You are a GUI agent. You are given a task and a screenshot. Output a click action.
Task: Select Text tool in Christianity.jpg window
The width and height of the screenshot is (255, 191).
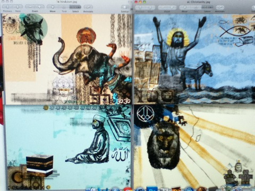196,7
